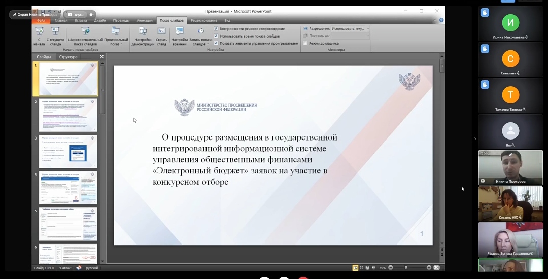Screen dimensions: 548x279
Task: Expand the Разрешение dropdown
Action: click(x=368, y=29)
